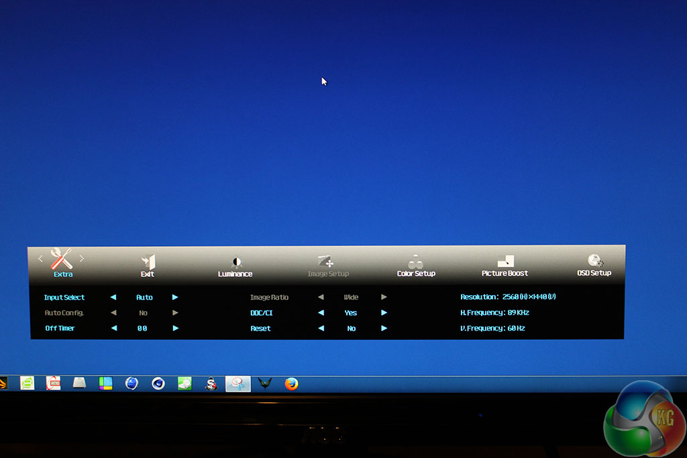Open the Color Setup icon
The height and width of the screenshot is (458, 687).
click(415, 262)
